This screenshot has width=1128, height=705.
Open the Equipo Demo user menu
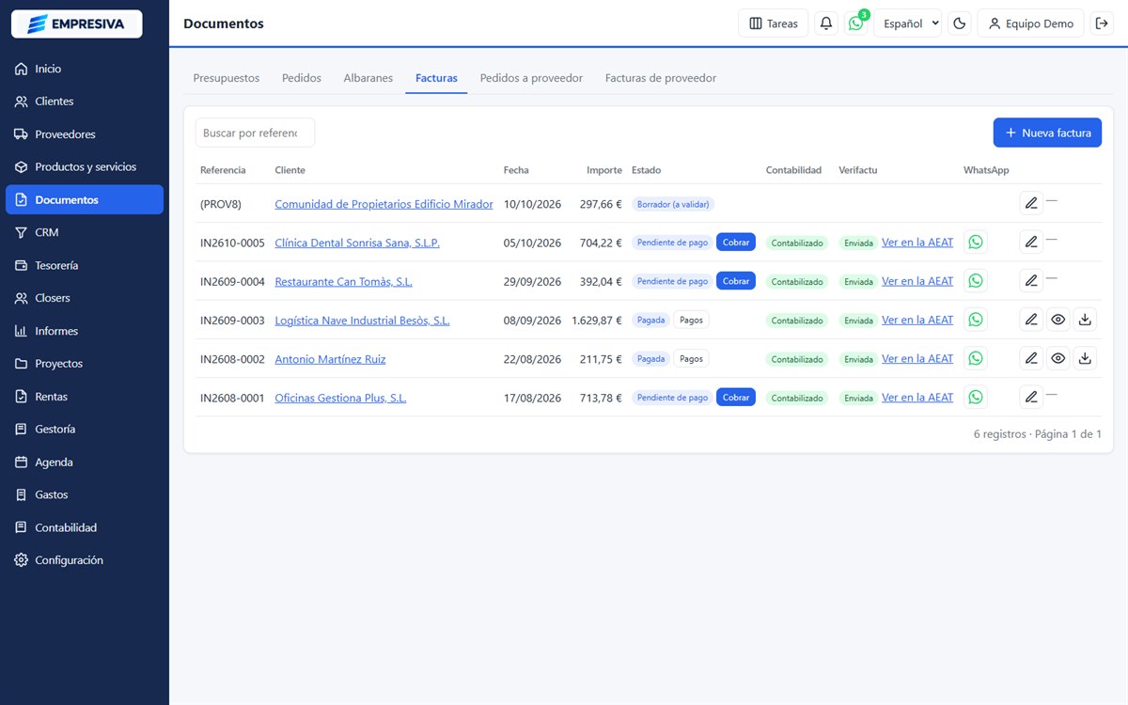[x=1031, y=23]
